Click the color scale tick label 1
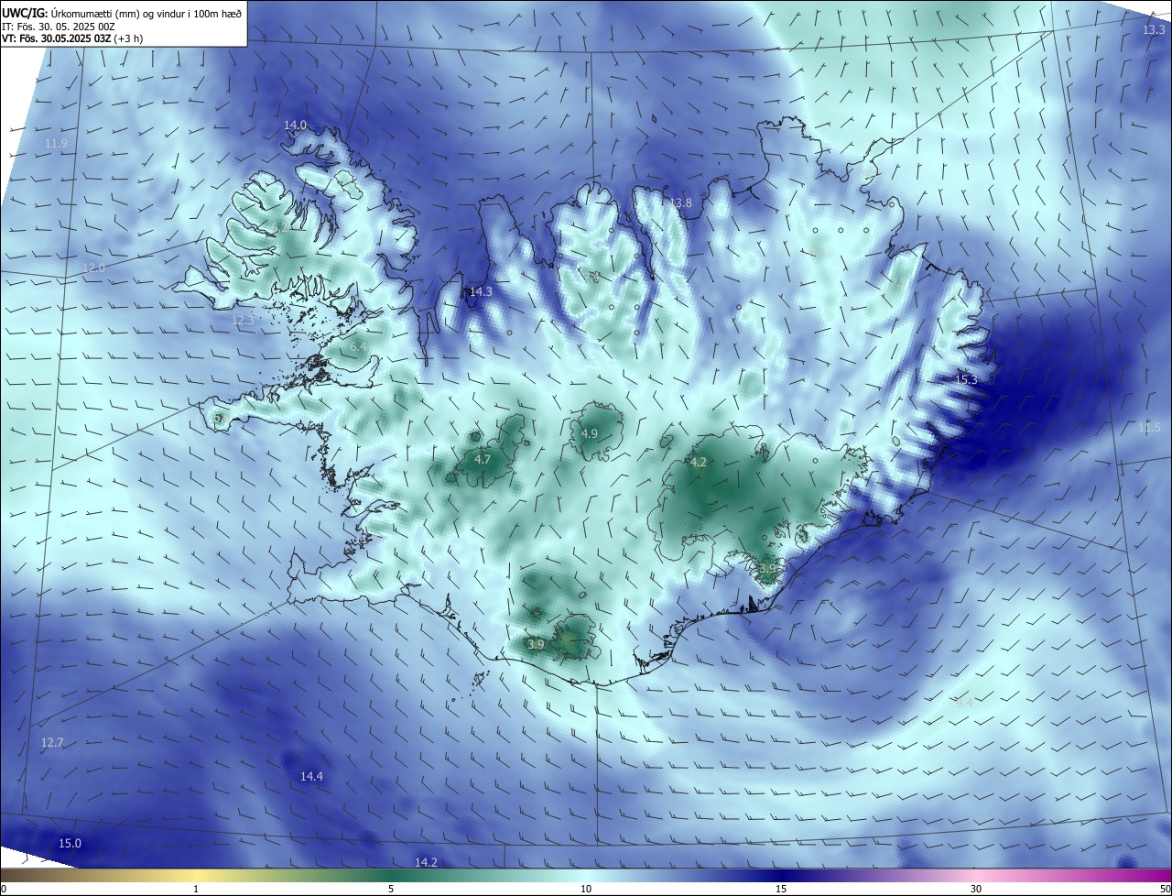The width and height of the screenshot is (1172, 896). pyautogui.click(x=197, y=889)
